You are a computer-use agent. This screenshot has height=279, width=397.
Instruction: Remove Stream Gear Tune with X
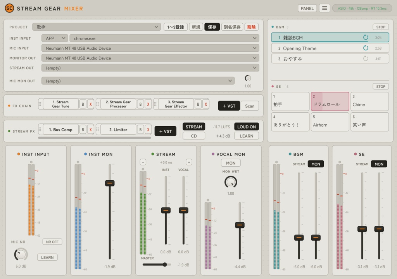[90, 104]
